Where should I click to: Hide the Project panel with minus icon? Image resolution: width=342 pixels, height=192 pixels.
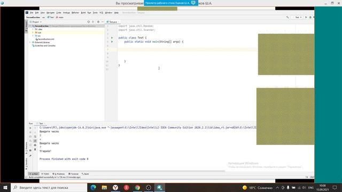click(102, 22)
